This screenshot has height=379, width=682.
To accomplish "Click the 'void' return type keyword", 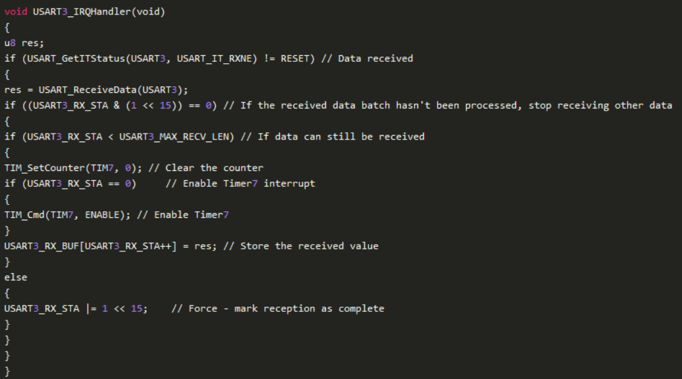I will (x=16, y=12).
